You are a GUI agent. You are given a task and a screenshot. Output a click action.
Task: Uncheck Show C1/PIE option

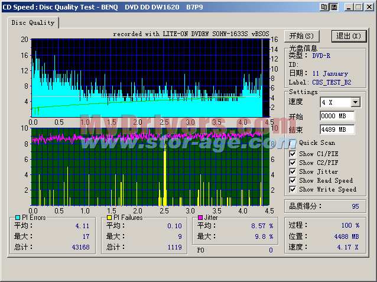tap(293, 154)
